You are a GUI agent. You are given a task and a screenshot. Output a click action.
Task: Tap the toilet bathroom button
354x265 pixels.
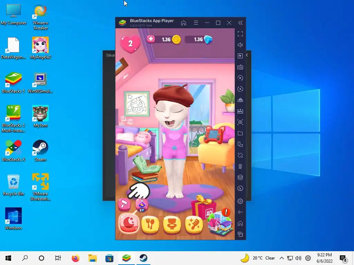(x=172, y=224)
